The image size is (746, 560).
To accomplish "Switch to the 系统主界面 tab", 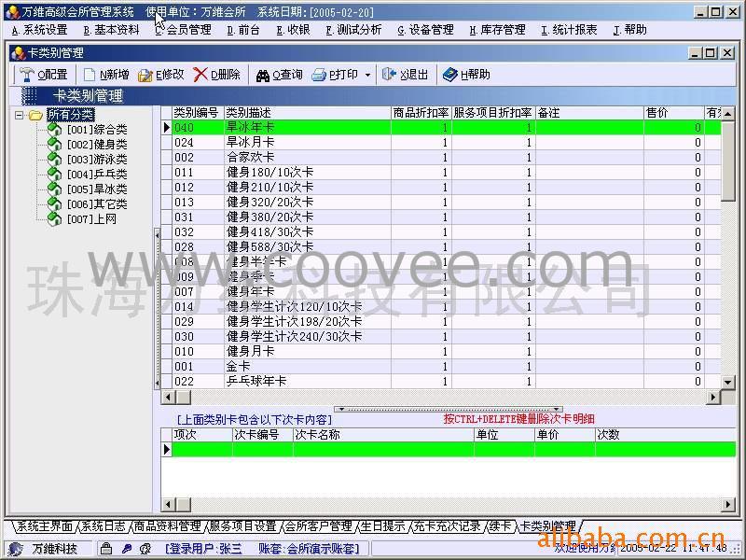I will click(44, 526).
